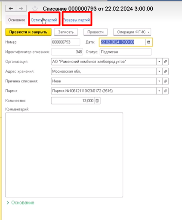Open calculator icon in Количество field
The image size is (182, 220).
tap(97, 101)
